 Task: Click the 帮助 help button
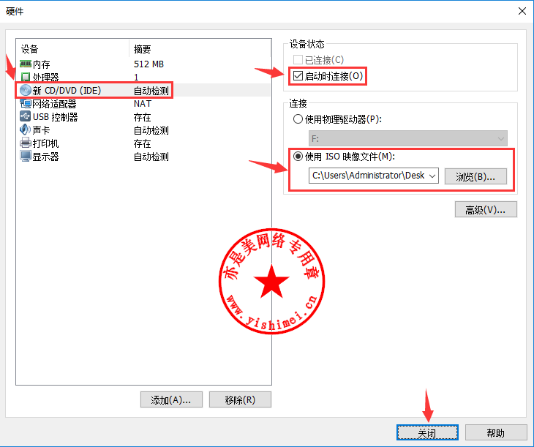point(496,432)
